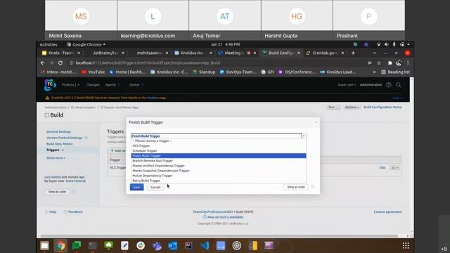This screenshot has width=450, height=253.
Task: Open Chrome extensions puzzle icon
Action: click(390, 63)
